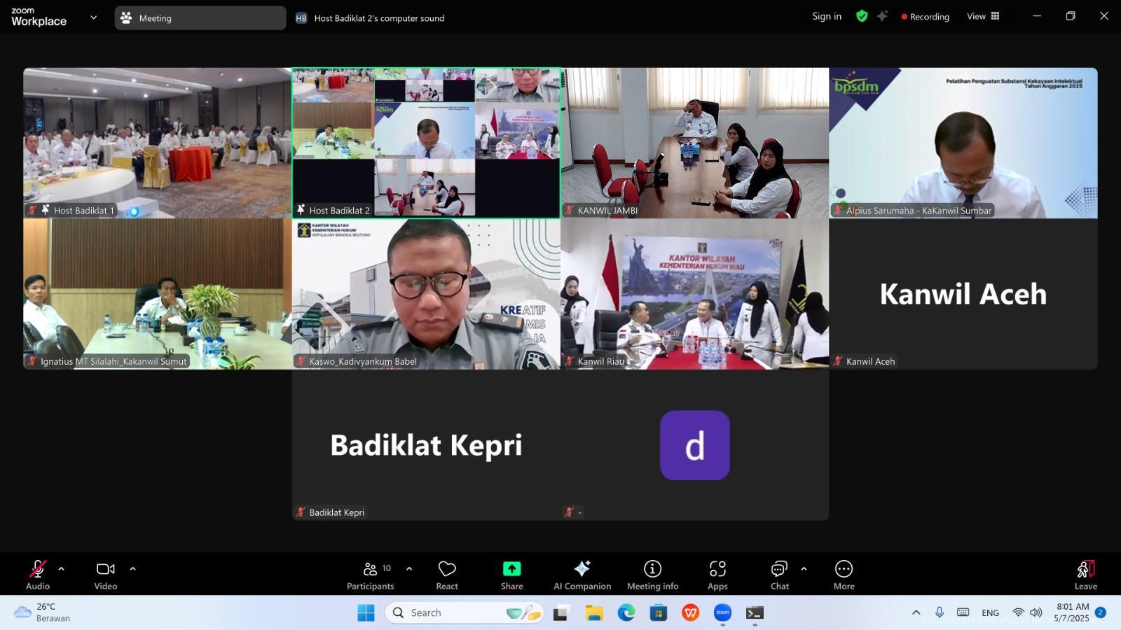Click the red Leave button
The height and width of the screenshot is (630, 1121).
click(1085, 574)
